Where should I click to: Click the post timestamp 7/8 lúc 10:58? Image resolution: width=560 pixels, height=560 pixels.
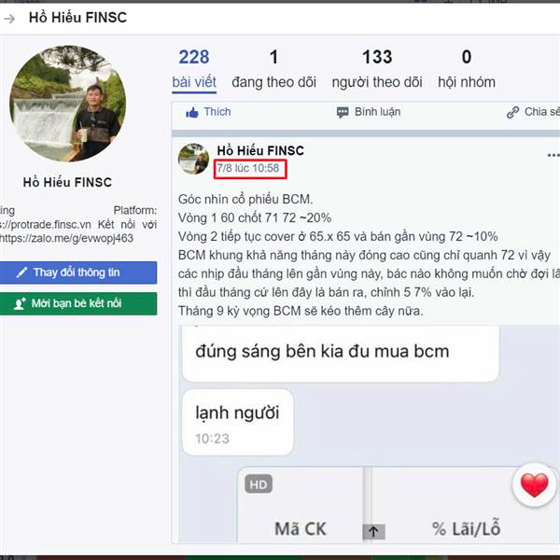click(248, 168)
